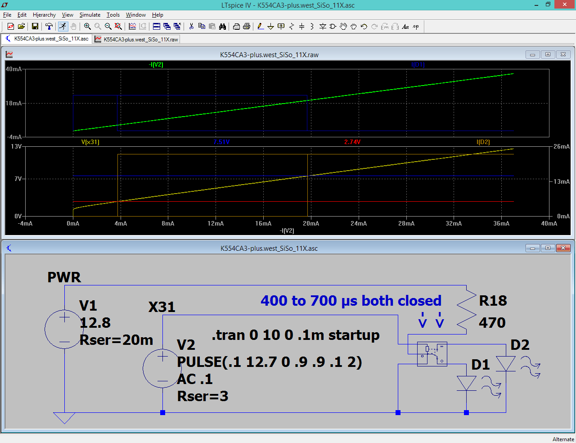Click the I(D2) trace label
Image resolution: width=576 pixels, height=443 pixels.
pos(483,142)
